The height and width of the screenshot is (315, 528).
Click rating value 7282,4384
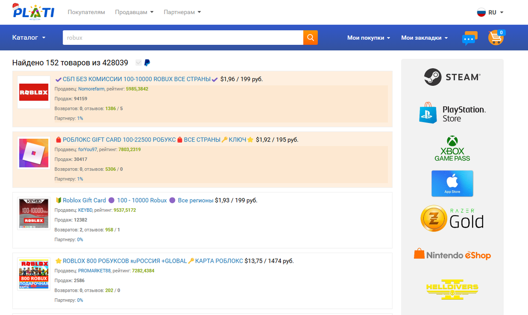pos(143,271)
